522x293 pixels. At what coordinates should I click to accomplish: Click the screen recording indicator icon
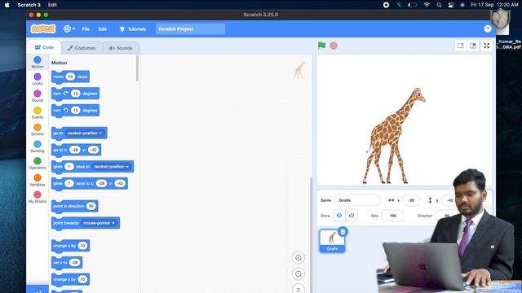tap(386, 5)
